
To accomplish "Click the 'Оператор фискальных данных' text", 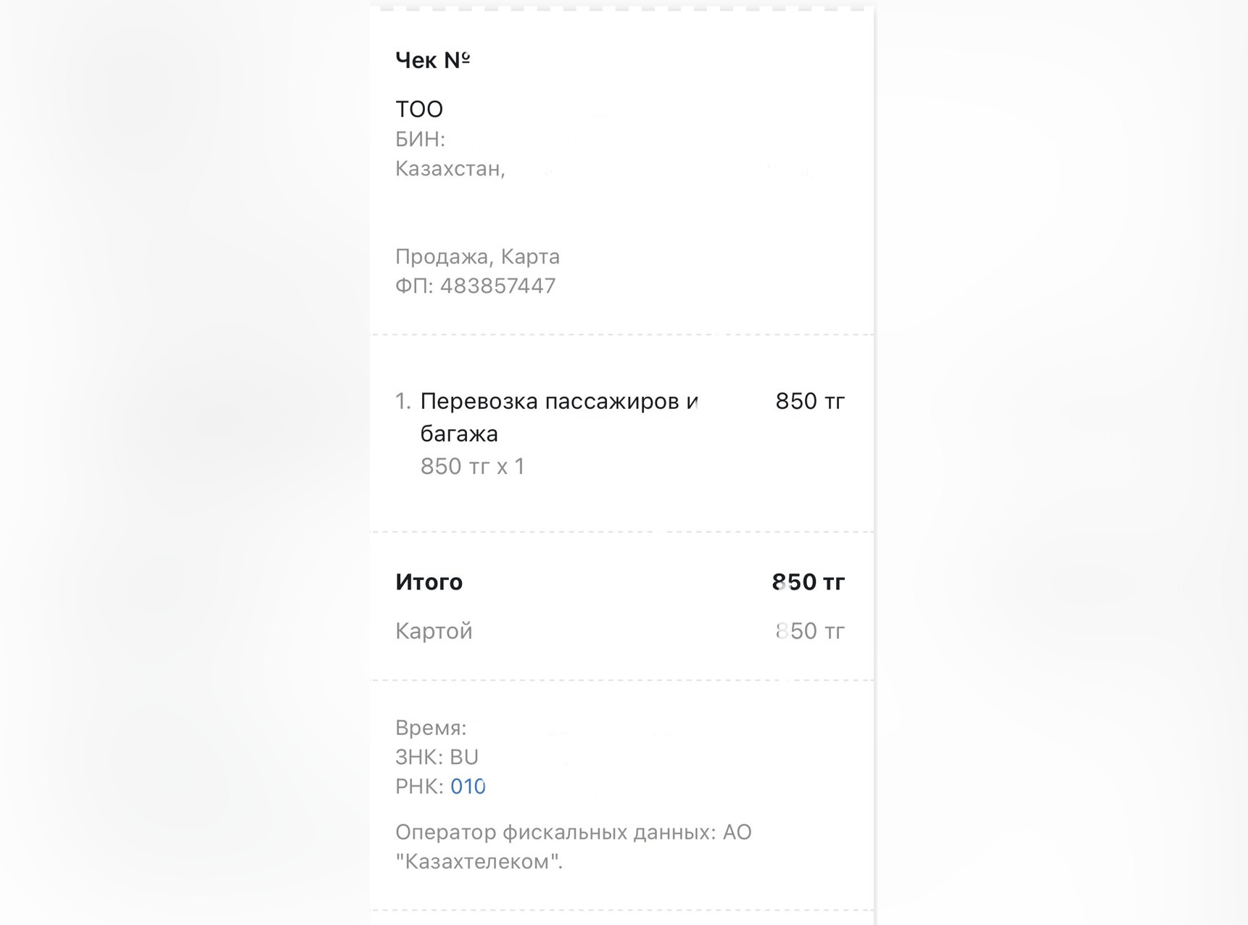I will click(x=555, y=832).
